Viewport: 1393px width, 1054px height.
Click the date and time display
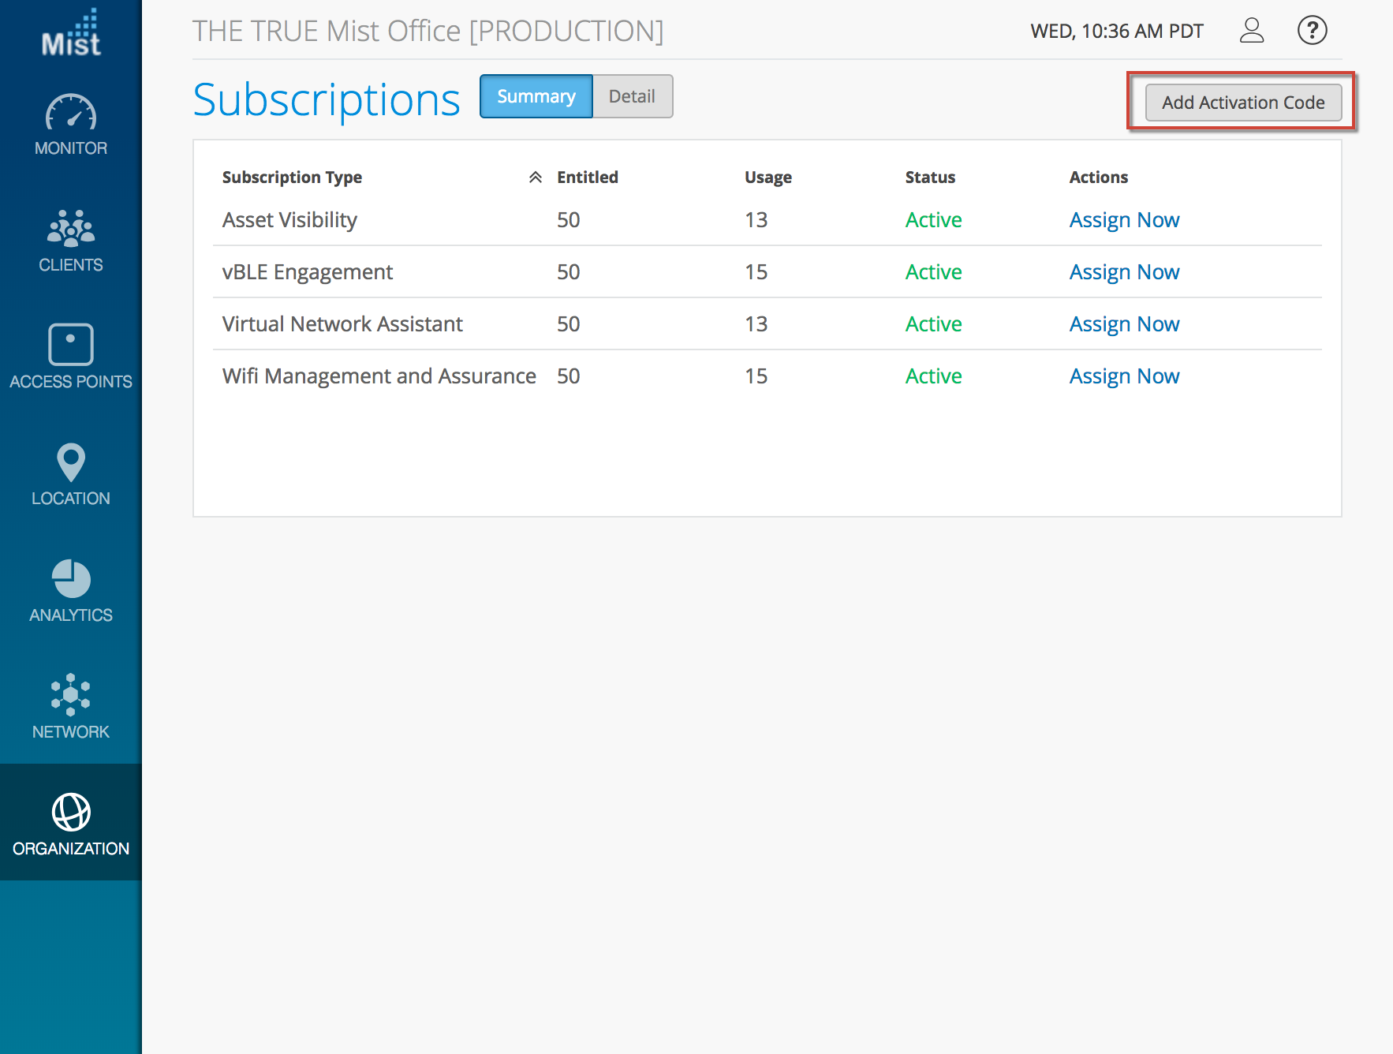[1117, 31]
